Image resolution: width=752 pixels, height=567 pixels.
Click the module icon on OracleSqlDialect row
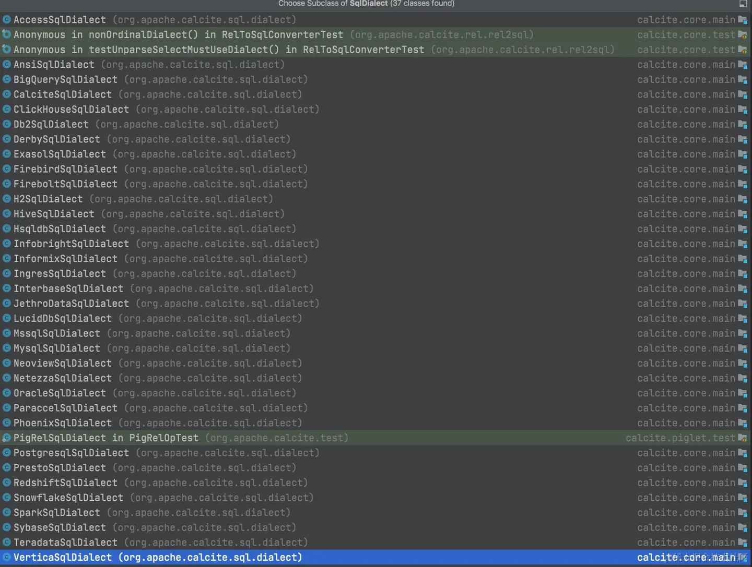(743, 393)
